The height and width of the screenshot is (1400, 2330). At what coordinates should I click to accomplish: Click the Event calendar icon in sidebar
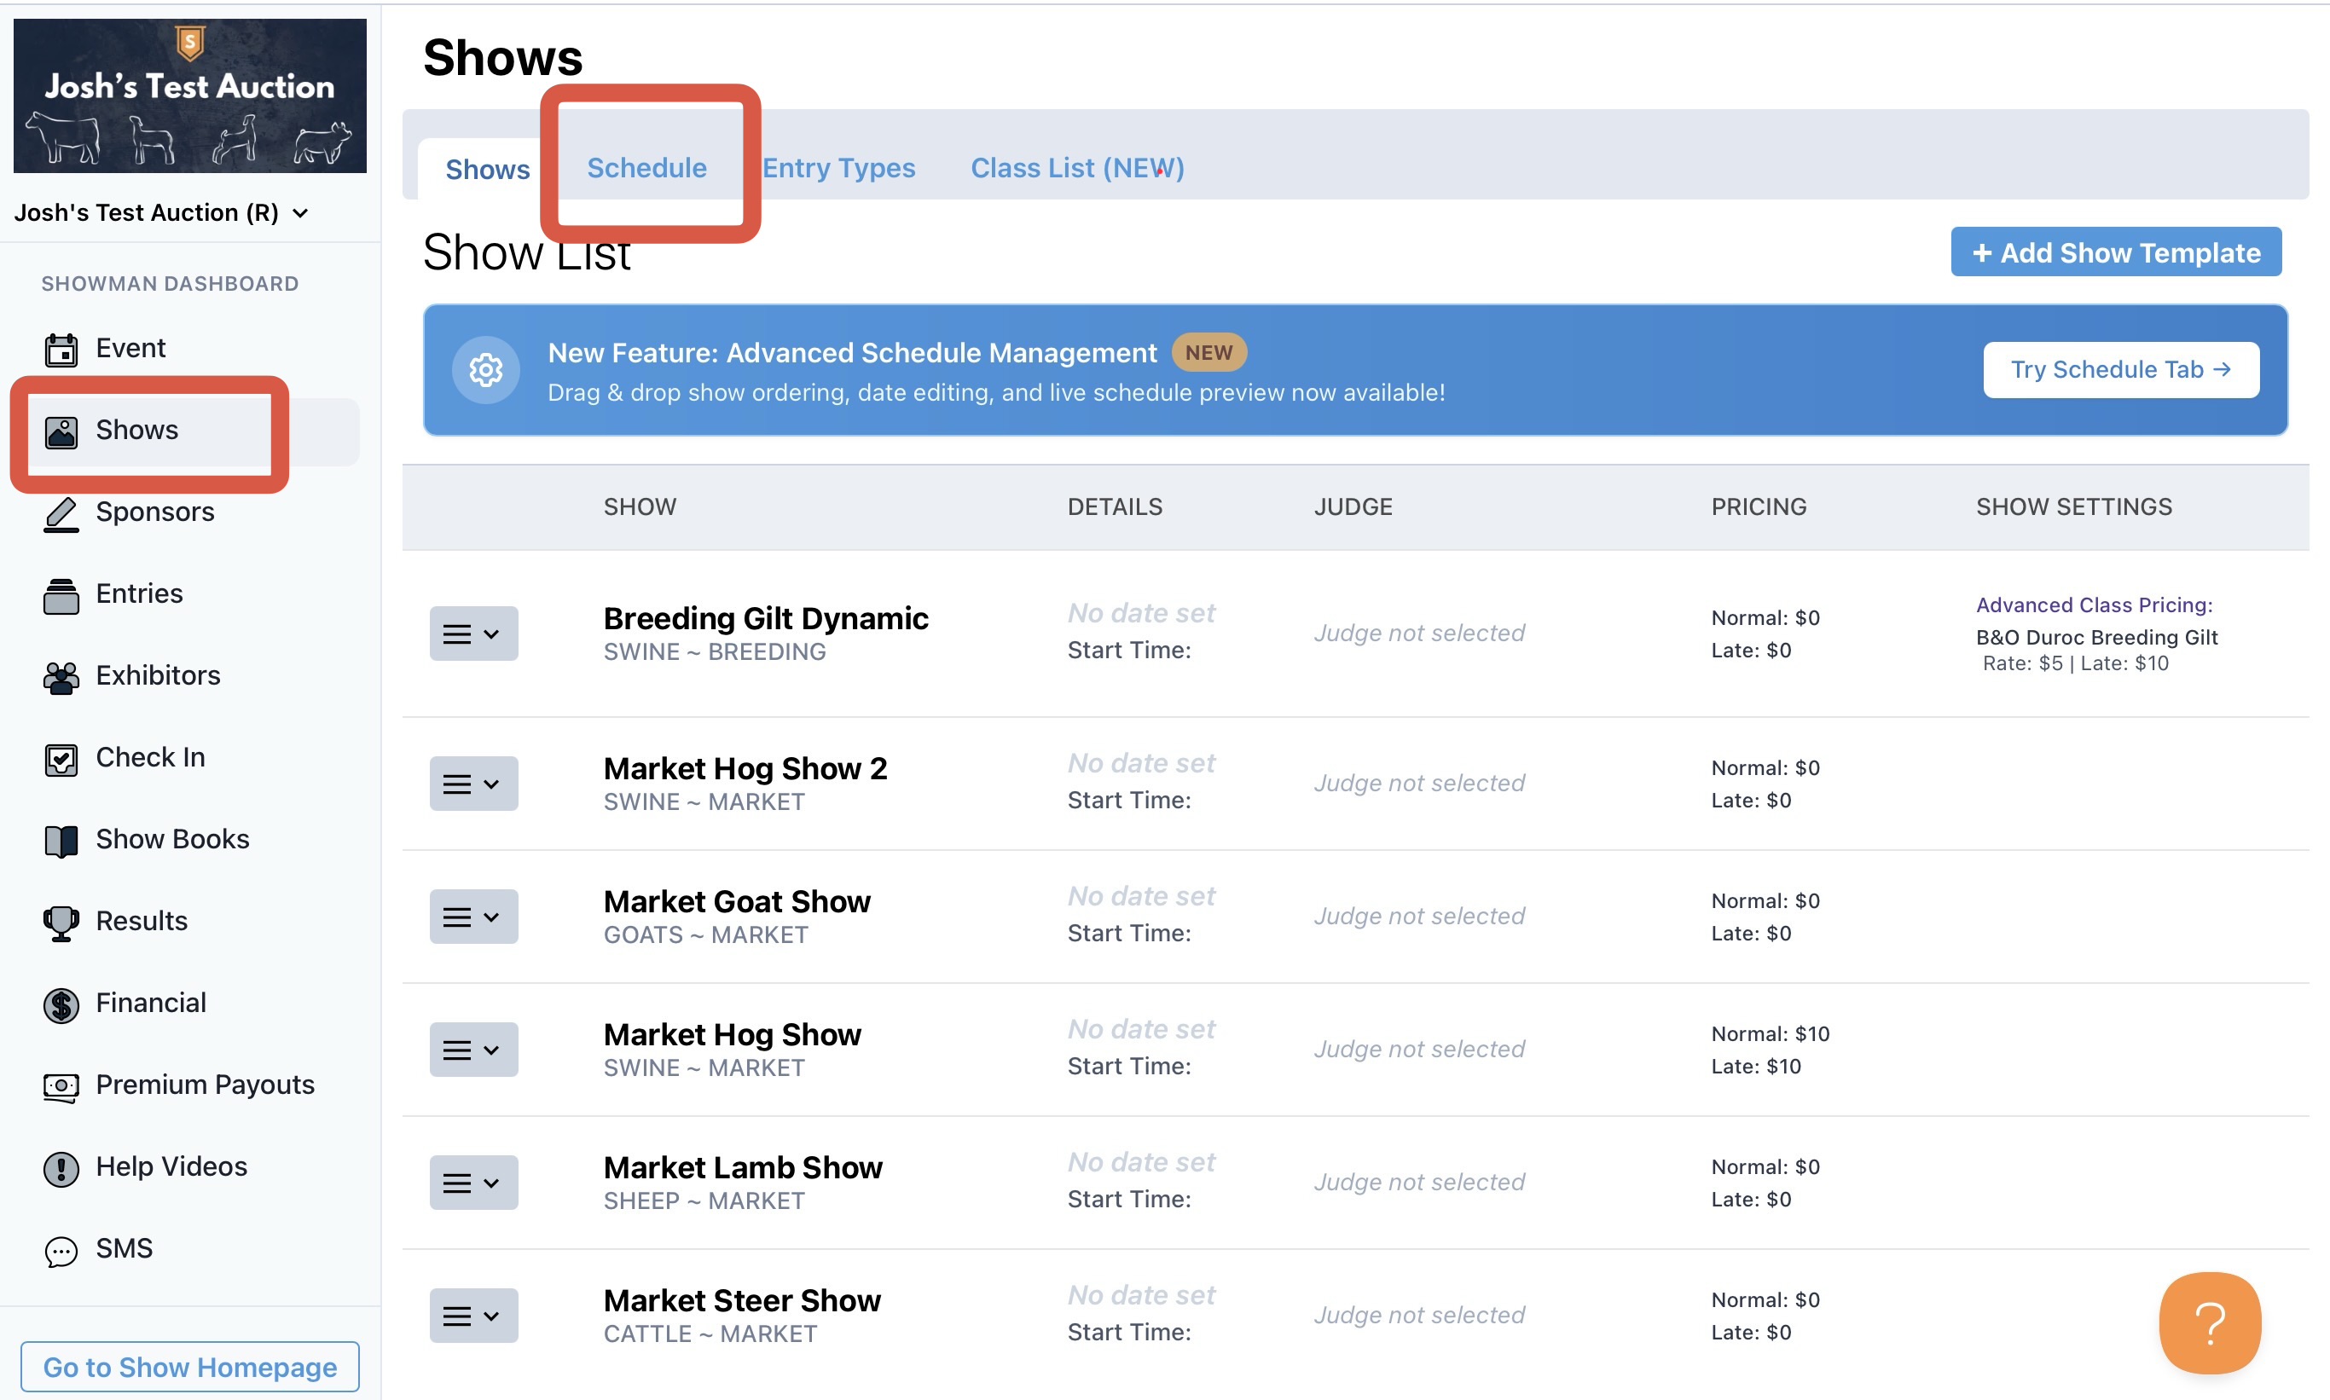[x=61, y=349]
